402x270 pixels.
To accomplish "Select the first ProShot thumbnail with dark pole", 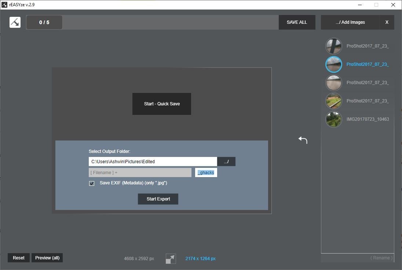I will click(x=333, y=46).
